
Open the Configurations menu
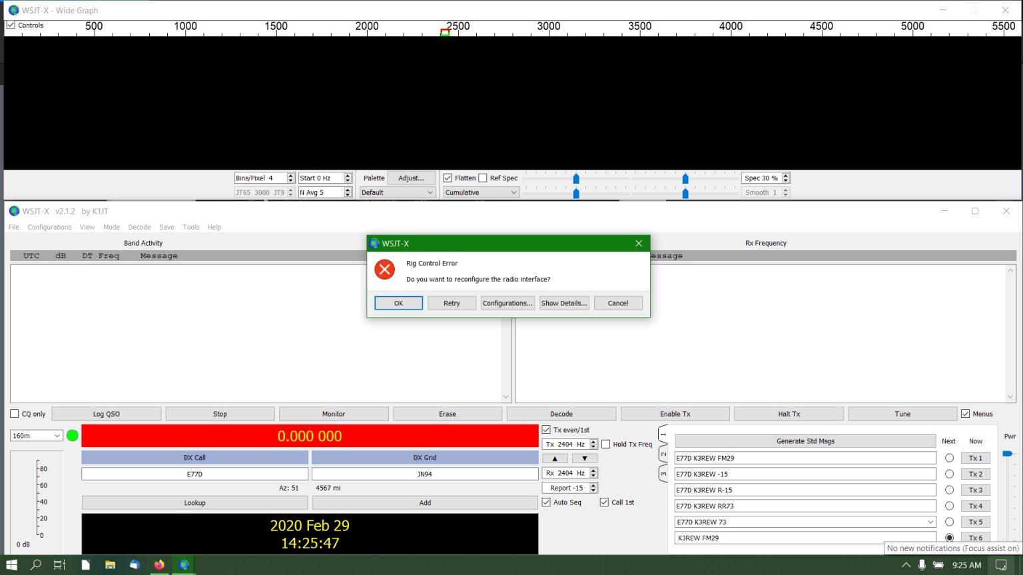[49, 227]
